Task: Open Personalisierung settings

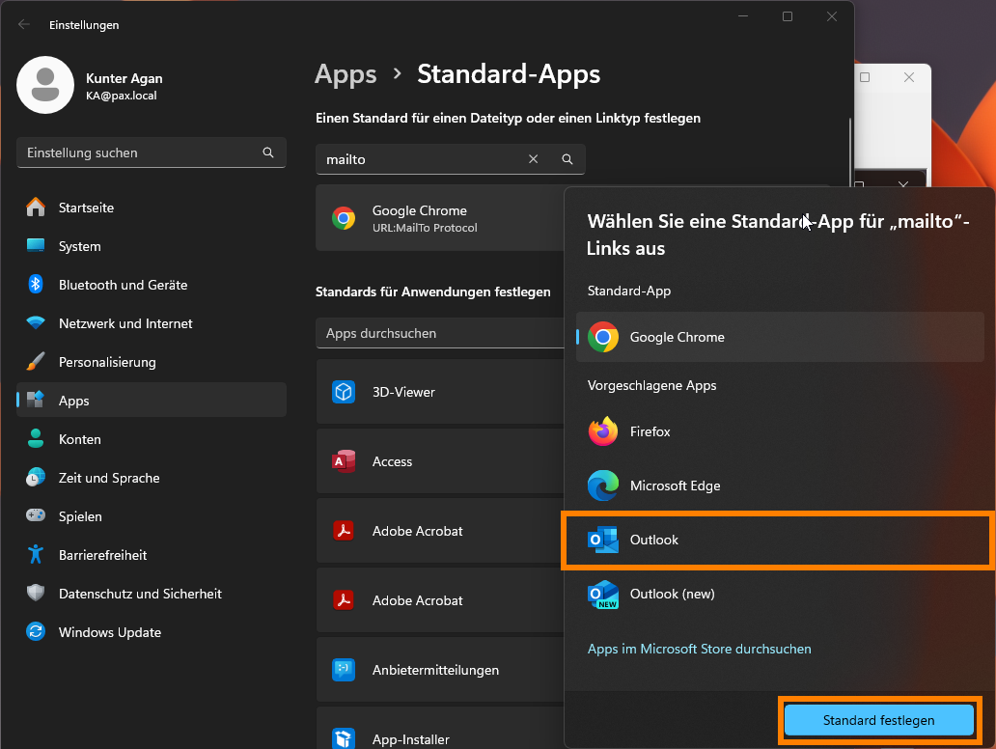Action: 152,362
